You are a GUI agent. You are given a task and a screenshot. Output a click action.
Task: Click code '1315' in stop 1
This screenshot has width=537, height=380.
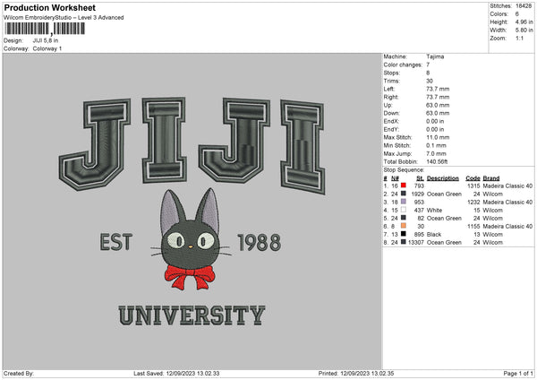(473, 186)
